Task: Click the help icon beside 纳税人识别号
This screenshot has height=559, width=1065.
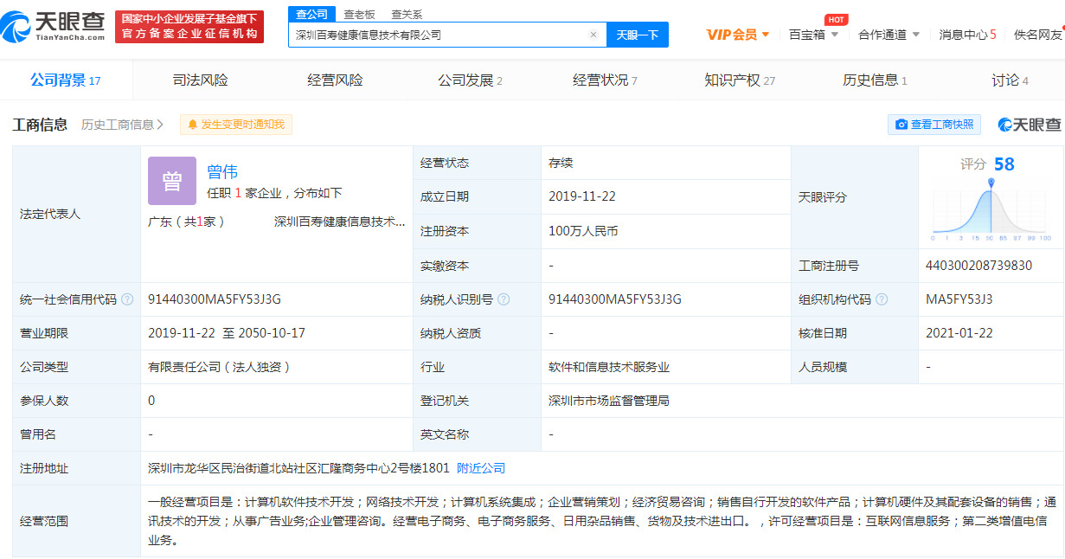Action: point(504,299)
